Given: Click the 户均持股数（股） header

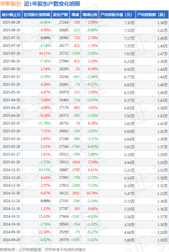Looking at the screenshot, I should pyautogui.click(x=152, y=15).
